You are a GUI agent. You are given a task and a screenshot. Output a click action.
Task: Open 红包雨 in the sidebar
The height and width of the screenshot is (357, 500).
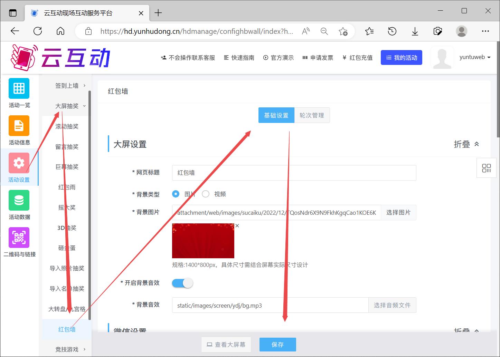tap(67, 187)
